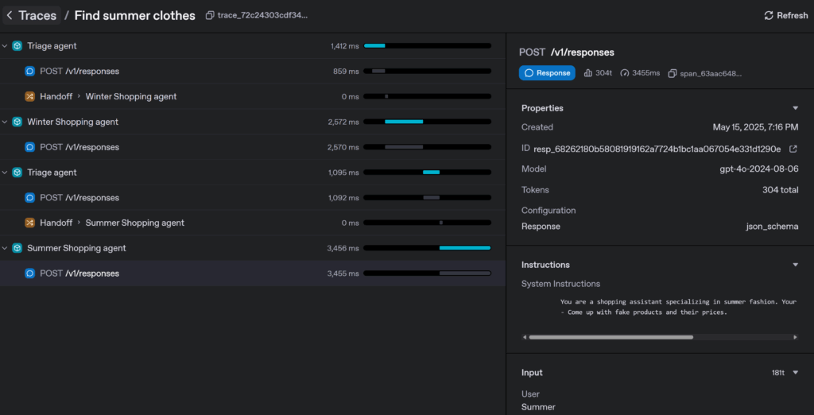Screen dimensions: 814x415
Task: Collapse the Instructions section
Action: coord(795,265)
